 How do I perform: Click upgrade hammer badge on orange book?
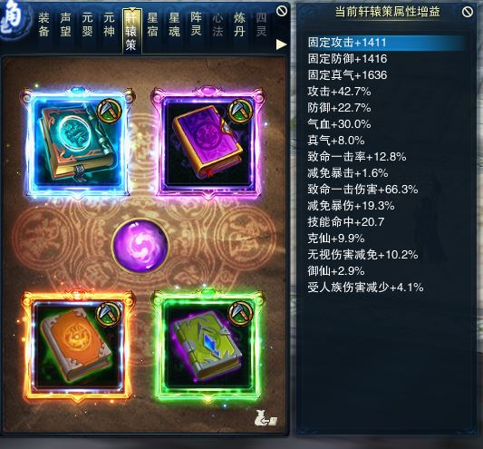pos(109,314)
